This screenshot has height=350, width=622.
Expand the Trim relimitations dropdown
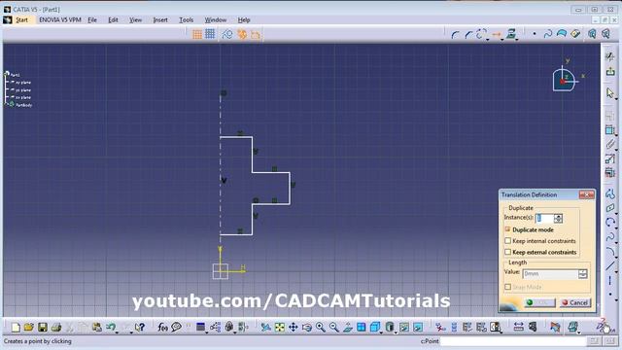[x=488, y=39]
